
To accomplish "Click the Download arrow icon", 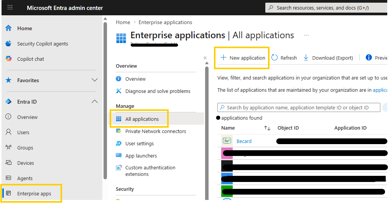I will pos(306,57).
